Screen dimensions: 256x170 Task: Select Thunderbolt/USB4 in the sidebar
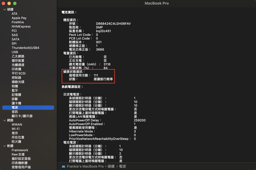tap(25, 48)
